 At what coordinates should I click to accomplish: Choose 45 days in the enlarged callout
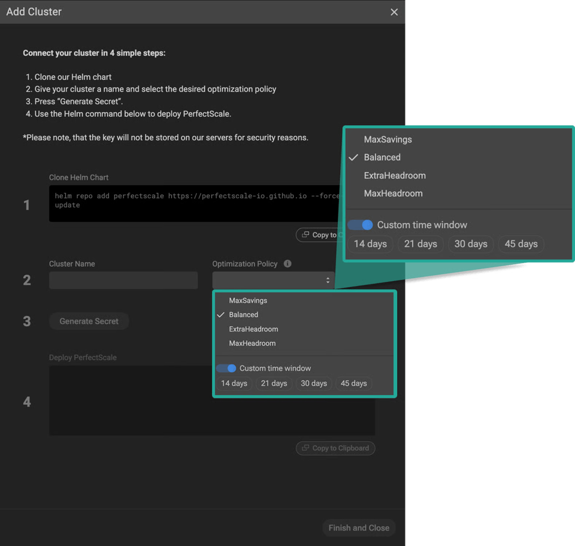(x=521, y=244)
